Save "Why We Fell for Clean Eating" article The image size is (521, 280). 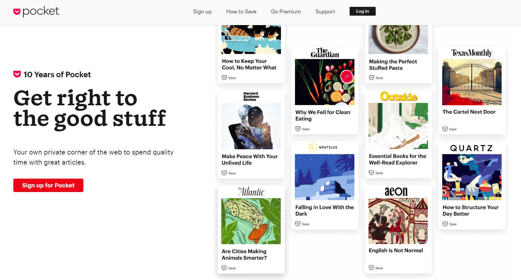(x=302, y=129)
